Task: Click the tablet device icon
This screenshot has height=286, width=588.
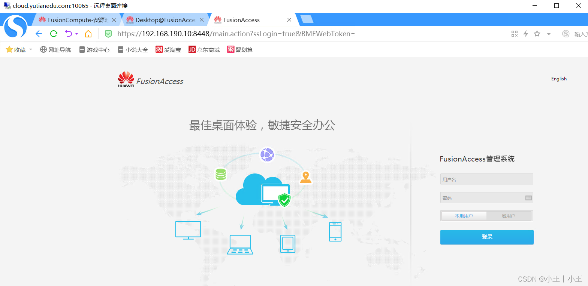Action: click(x=288, y=244)
